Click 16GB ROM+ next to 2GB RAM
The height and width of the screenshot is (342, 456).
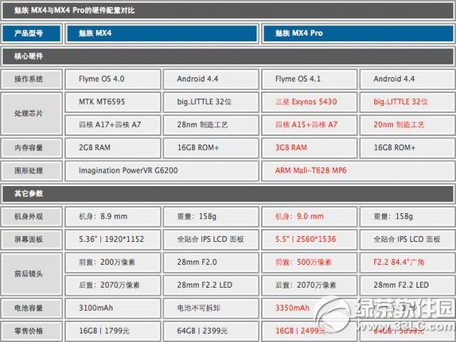point(211,148)
